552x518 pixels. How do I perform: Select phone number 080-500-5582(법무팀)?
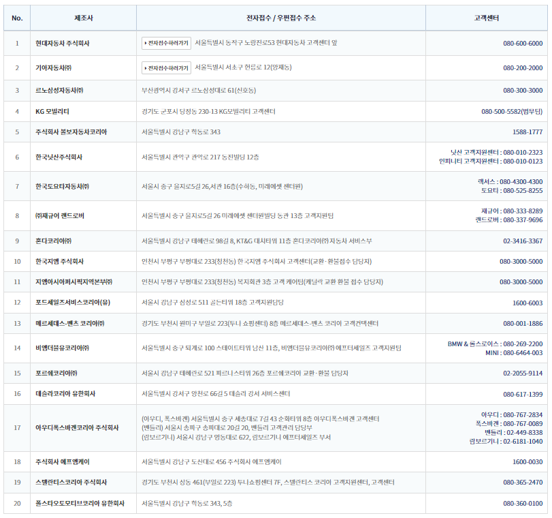[x=512, y=111]
